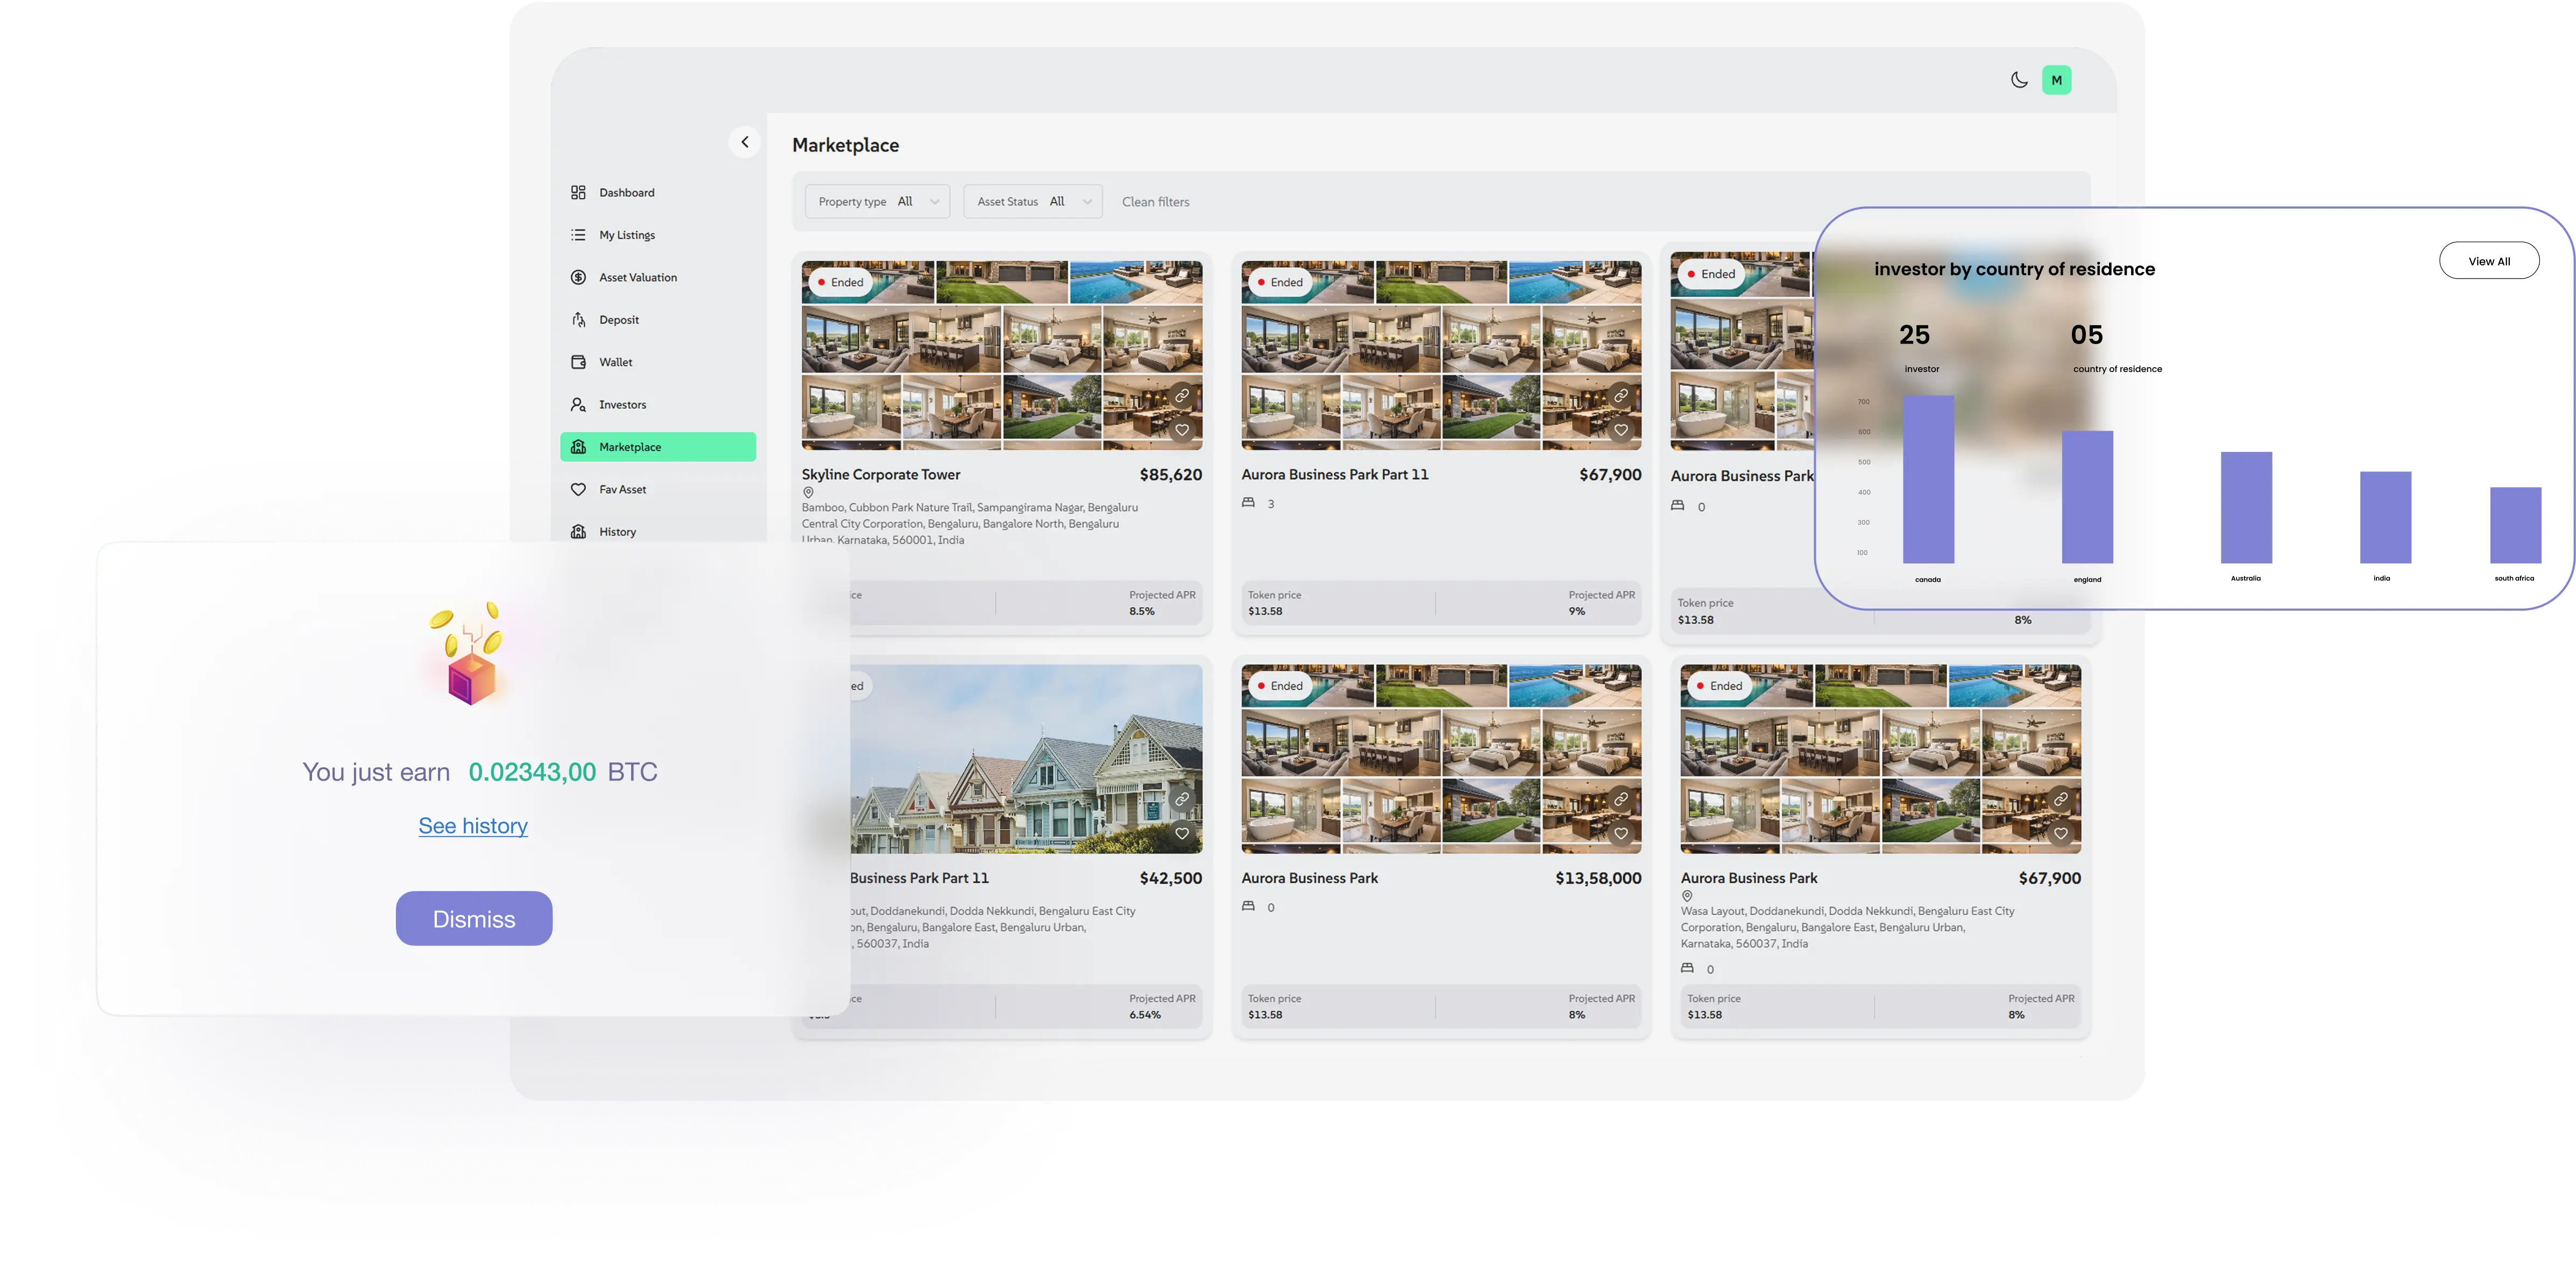The image size is (2576, 1273).
Task: Select the Marketplace sidebar item
Action: pos(658,447)
